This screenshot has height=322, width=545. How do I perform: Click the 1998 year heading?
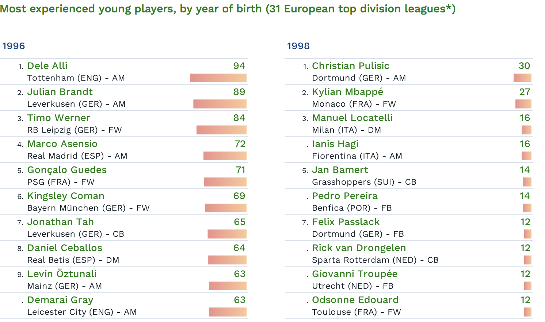pyautogui.click(x=298, y=46)
